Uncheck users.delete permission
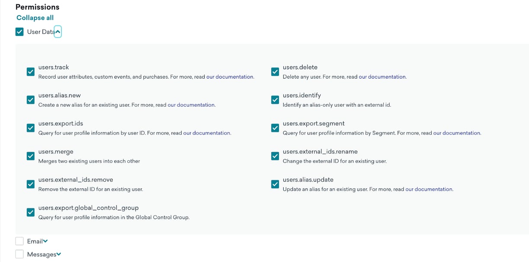Image resolution: width=529 pixels, height=262 pixels. coord(275,72)
